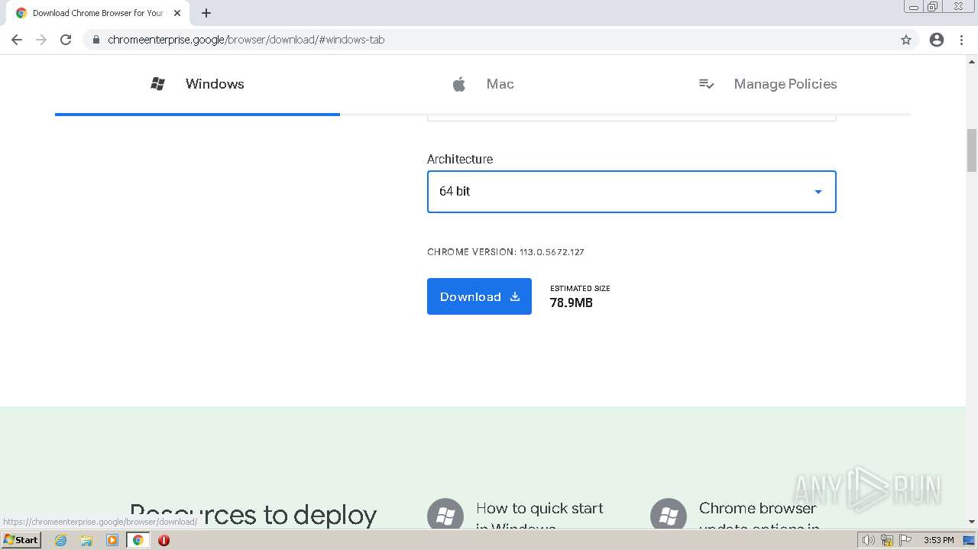
Task: Open the Windows Start menu
Action: tap(21, 540)
